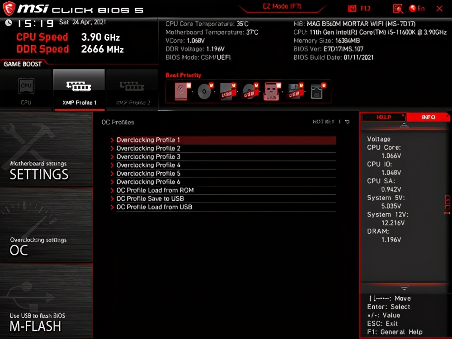Click the CPU IO 1.048V value
Screen dimensions: 452x339
tap(391, 173)
